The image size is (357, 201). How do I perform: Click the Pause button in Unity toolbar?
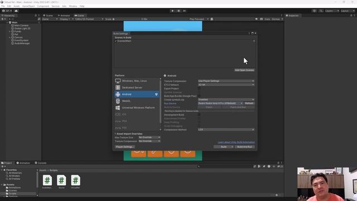point(178,11)
